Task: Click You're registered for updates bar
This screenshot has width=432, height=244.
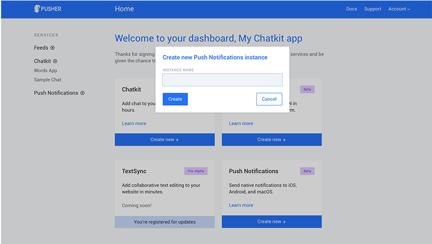Action: [x=165, y=222]
